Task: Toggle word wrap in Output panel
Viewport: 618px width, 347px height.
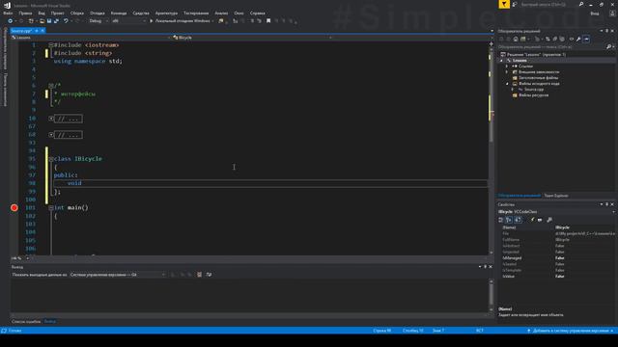Action: pyautogui.click(x=209, y=275)
